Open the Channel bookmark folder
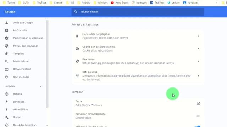Image resolution: width=227 pixels, height=127 pixels. (x=56, y=2)
